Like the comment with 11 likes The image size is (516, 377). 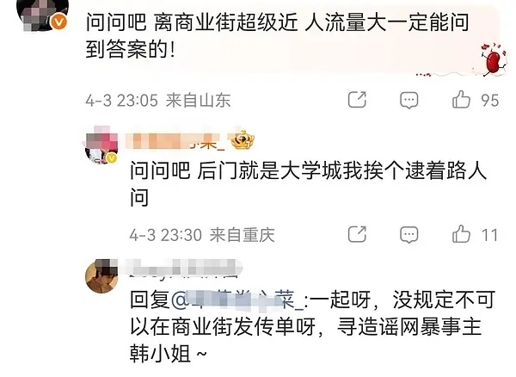click(461, 234)
